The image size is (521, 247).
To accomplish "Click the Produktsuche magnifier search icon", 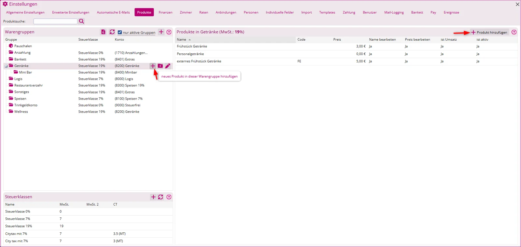I will (81, 21).
